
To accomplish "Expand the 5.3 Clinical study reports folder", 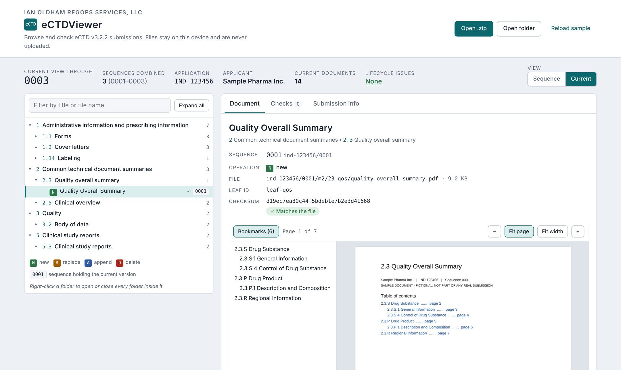I will pos(36,246).
